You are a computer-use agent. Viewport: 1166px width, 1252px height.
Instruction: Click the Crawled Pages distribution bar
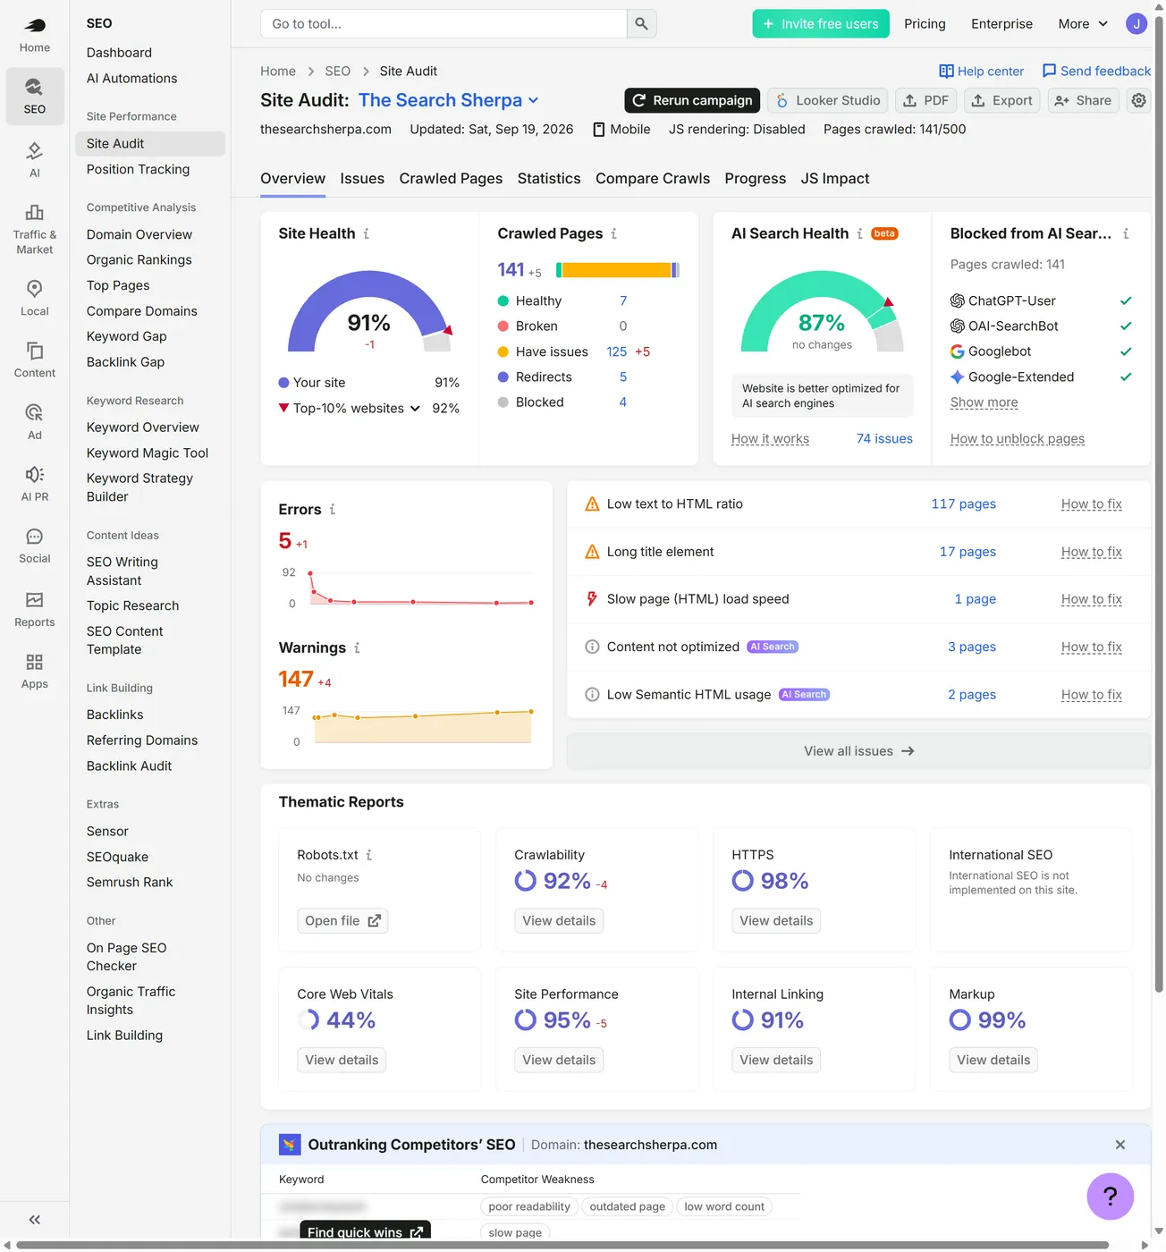pyautogui.click(x=618, y=270)
